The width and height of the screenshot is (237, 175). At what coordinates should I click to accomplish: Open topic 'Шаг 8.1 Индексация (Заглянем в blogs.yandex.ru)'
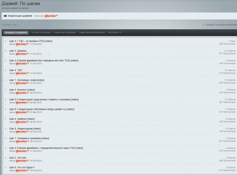pyautogui.click(x=41, y=109)
